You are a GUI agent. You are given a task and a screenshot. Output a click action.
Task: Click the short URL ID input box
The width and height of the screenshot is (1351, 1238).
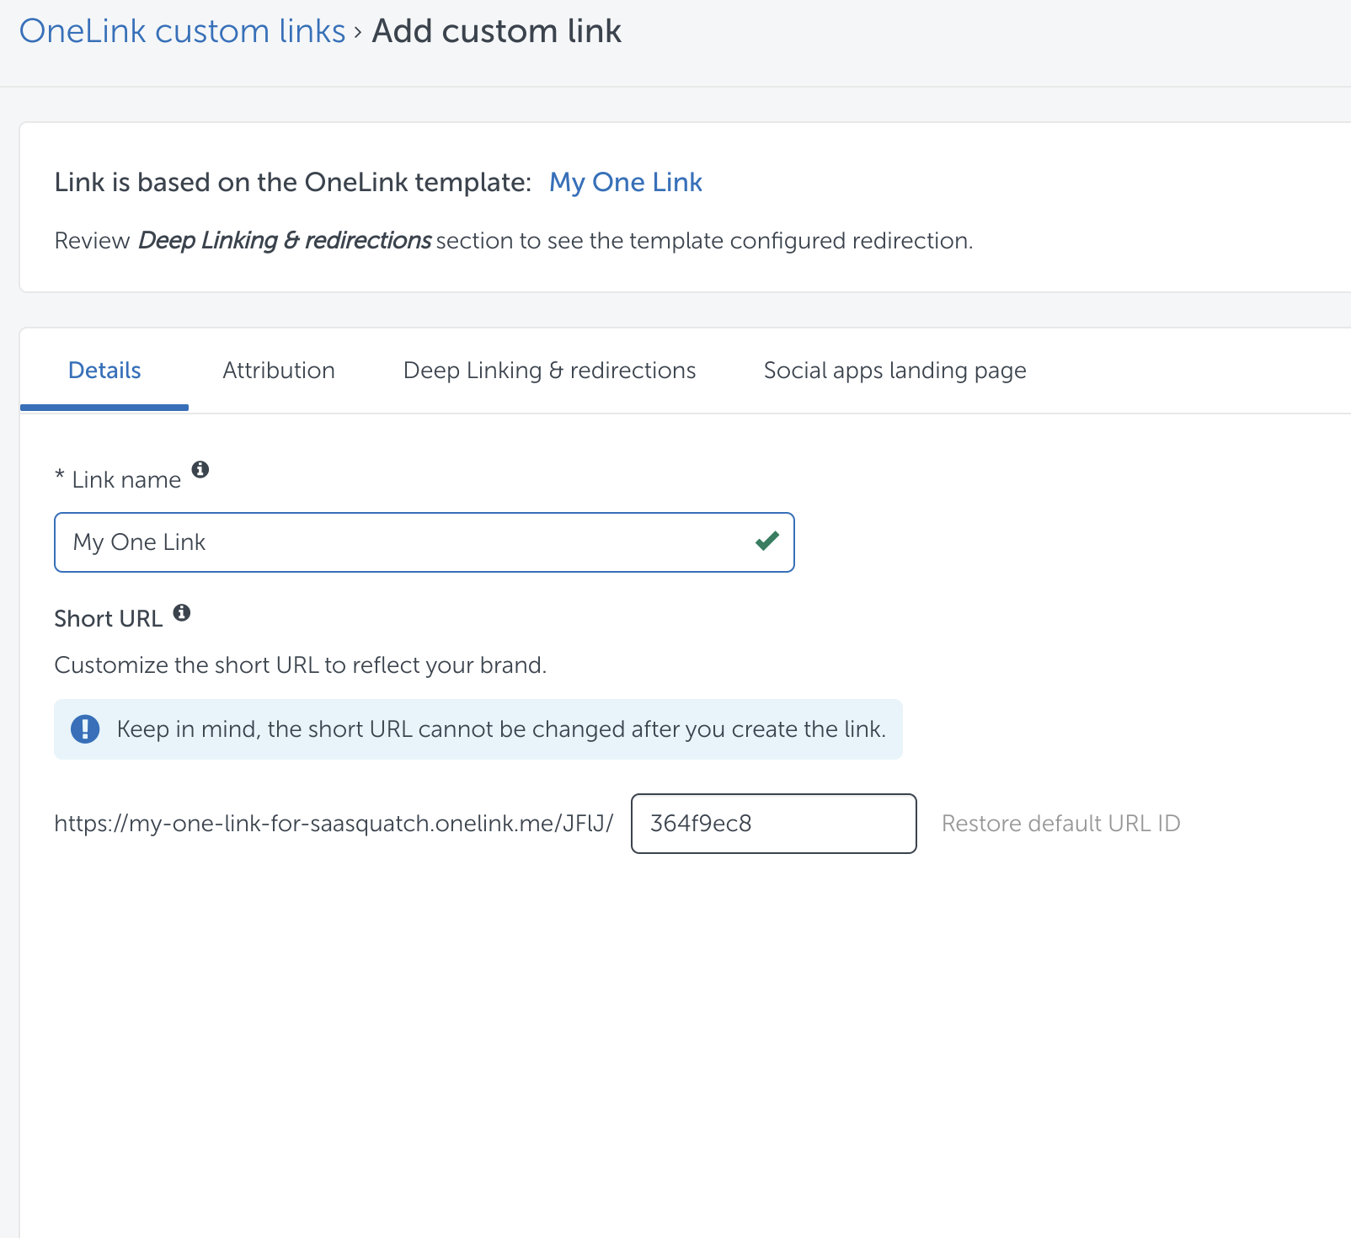(773, 824)
